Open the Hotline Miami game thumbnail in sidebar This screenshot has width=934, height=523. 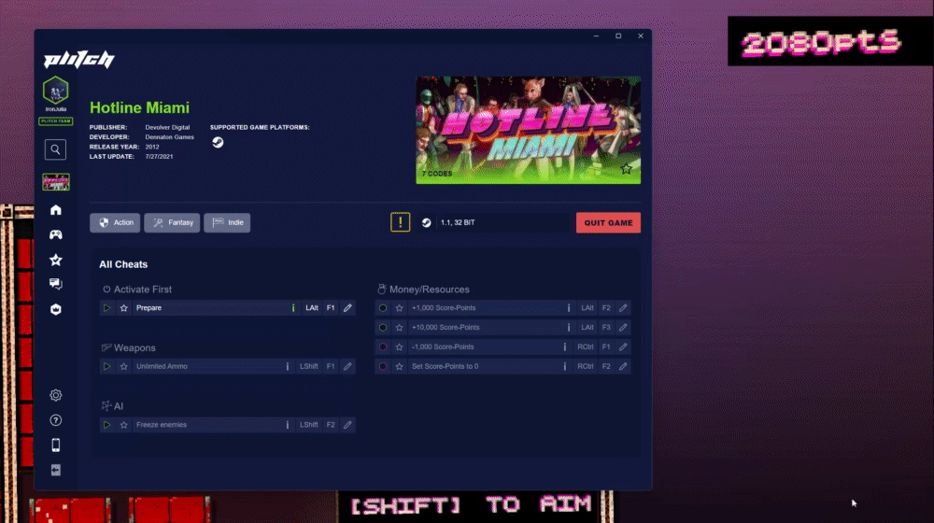[x=55, y=182]
